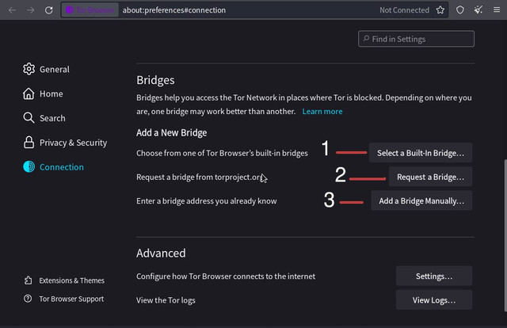Screen dimensions: 507x328
Task: Click 'Choose from one of Tor Browser's built-in bridges'
Action: 222,153
